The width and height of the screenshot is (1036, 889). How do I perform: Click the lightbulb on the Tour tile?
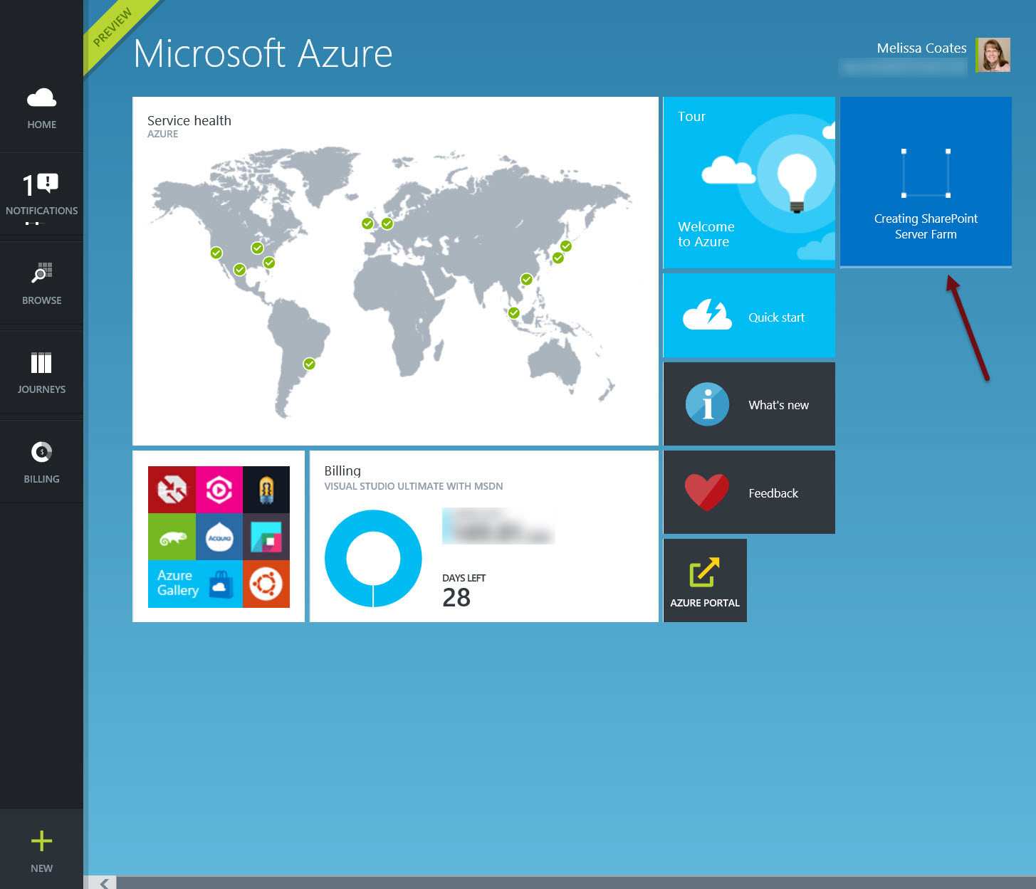797,183
